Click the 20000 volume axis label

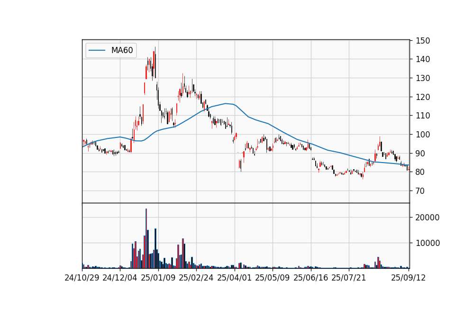point(428,218)
